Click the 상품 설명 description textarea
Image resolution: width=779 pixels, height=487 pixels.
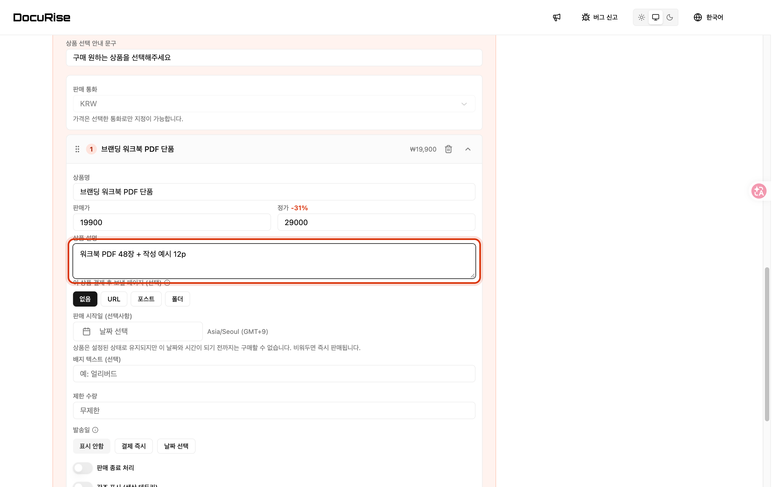pyautogui.click(x=274, y=261)
